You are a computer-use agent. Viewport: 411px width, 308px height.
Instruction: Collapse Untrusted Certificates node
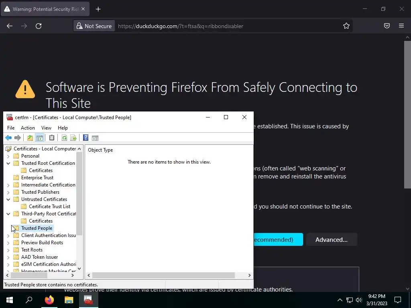(x=8, y=199)
